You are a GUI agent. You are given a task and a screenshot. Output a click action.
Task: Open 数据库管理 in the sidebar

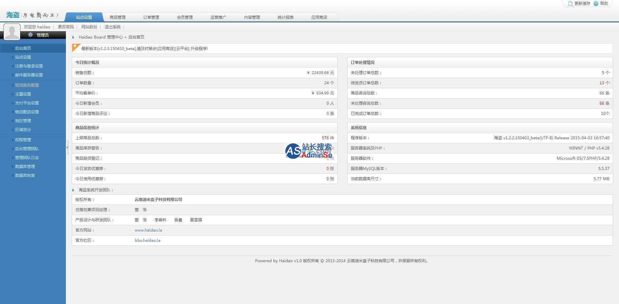click(25, 167)
